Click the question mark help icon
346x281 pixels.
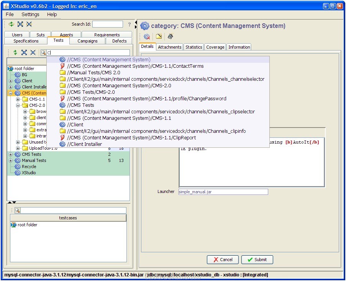click(130, 24)
